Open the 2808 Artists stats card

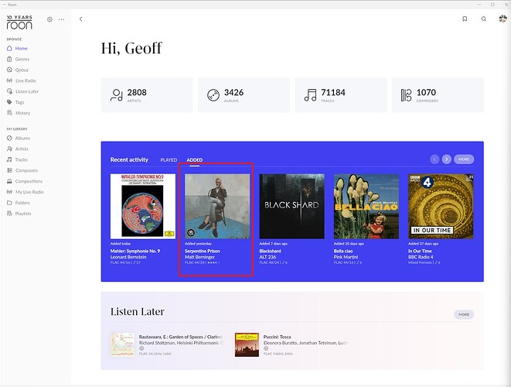[x=147, y=95]
